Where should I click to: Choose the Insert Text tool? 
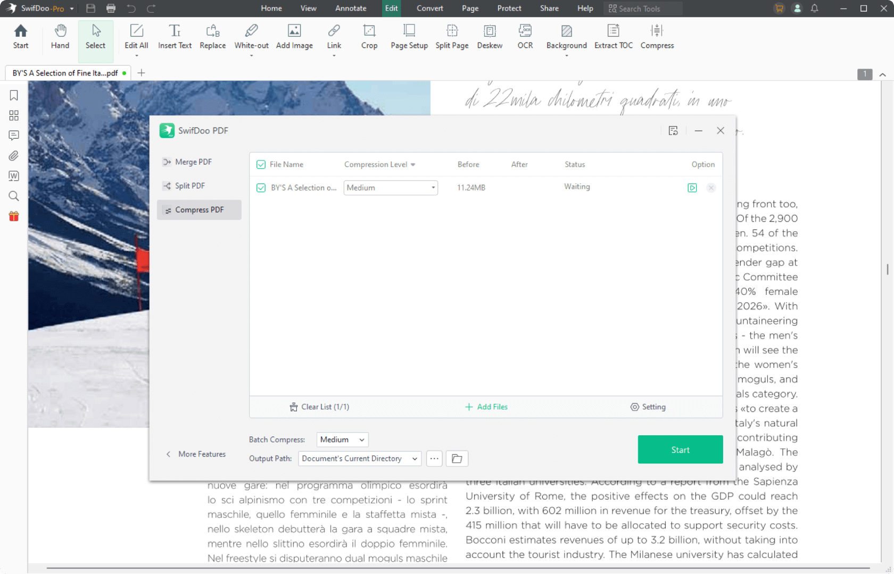[175, 37]
